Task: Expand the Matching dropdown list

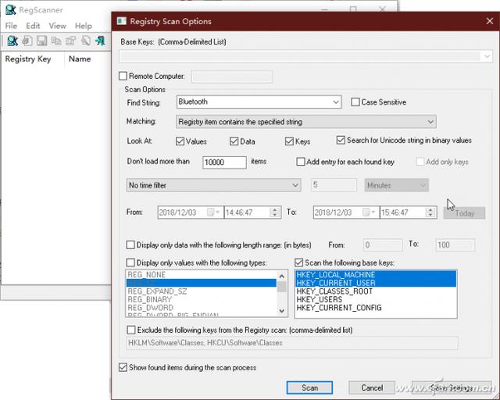Action: (x=430, y=122)
